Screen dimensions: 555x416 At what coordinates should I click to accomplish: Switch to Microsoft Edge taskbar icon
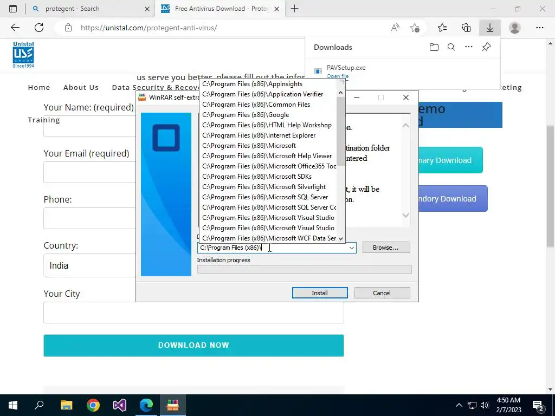146,405
